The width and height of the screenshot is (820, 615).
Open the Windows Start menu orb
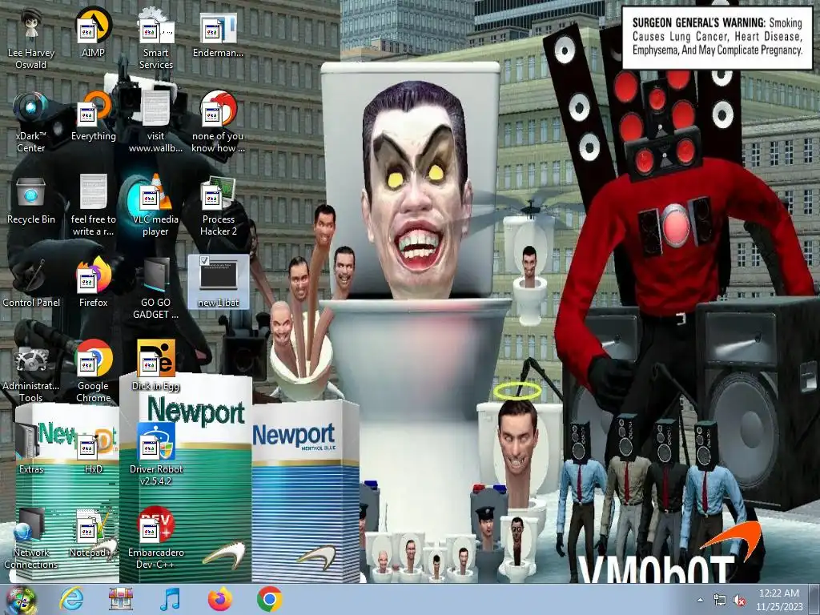(x=21, y=600)
